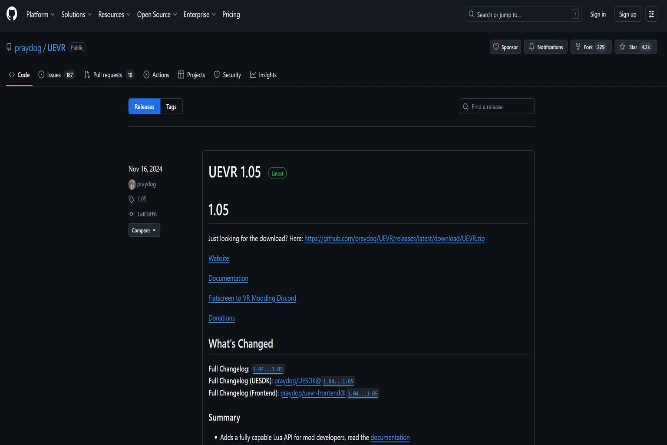Click praydog's avatar image

click(x=132, y=184)
